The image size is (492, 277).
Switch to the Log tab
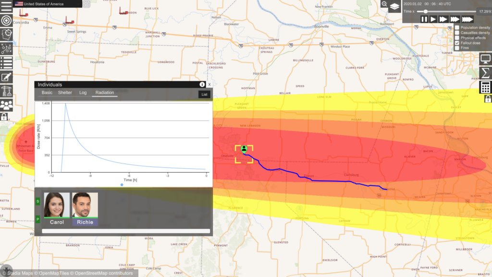83,92
